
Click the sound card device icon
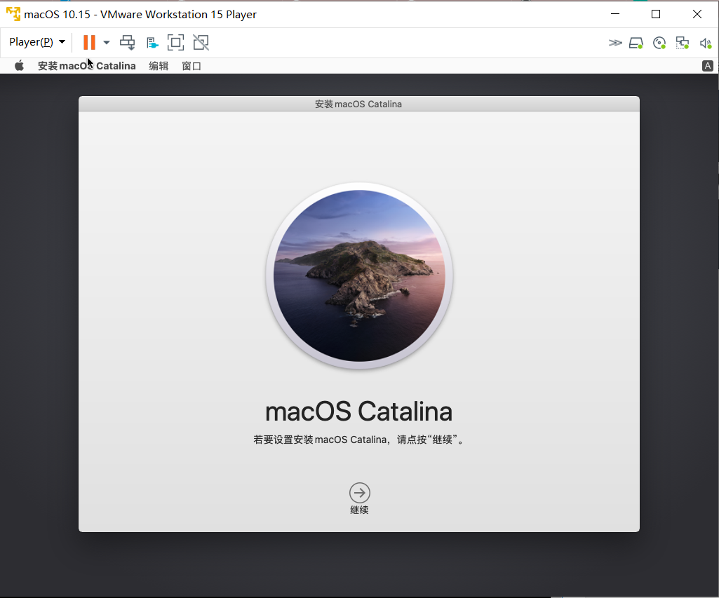(705, 43)
